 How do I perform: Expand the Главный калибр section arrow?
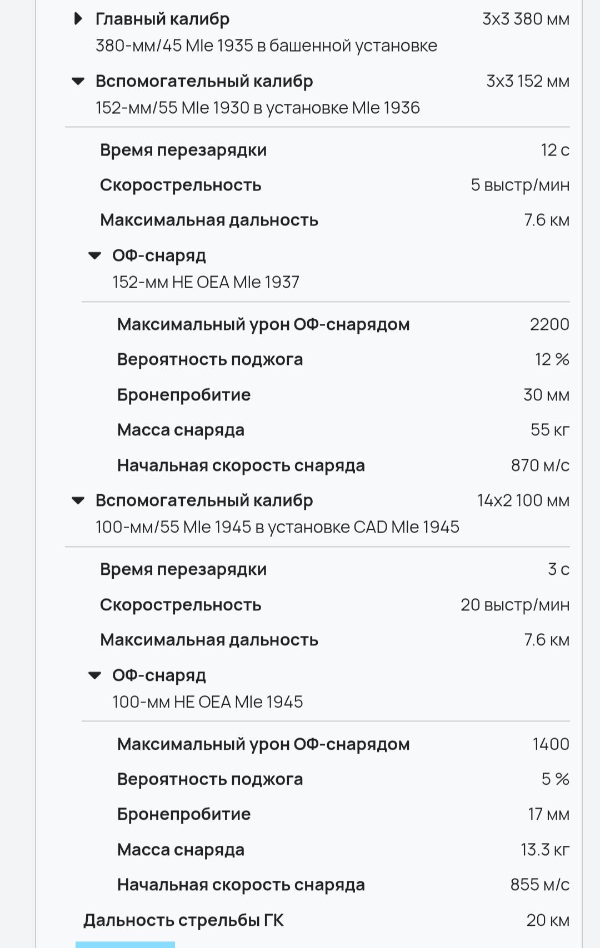pos(78,19)
